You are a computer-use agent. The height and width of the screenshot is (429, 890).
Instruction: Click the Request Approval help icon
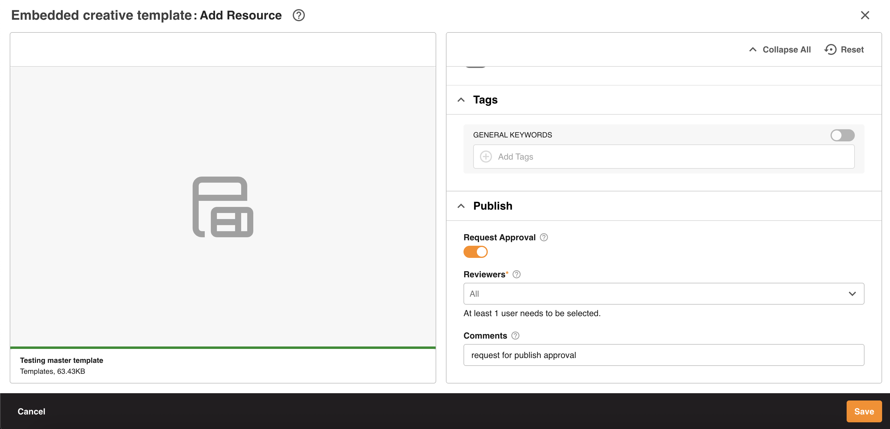pyautogui.click(x=544, y=237)
